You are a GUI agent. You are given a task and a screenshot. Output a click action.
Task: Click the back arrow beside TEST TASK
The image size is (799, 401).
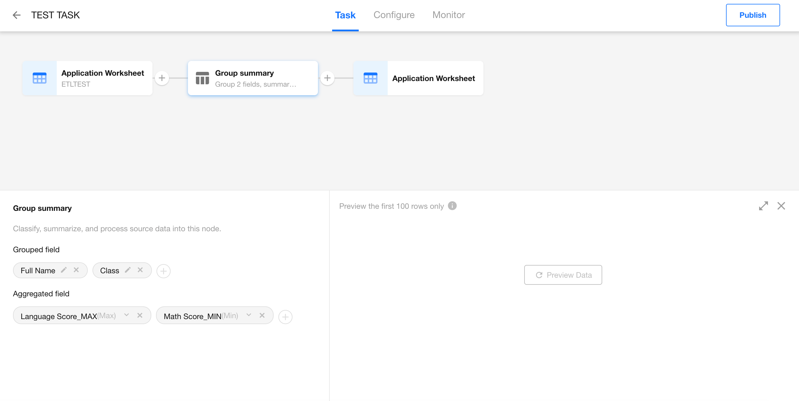click(x=17, y=15)
